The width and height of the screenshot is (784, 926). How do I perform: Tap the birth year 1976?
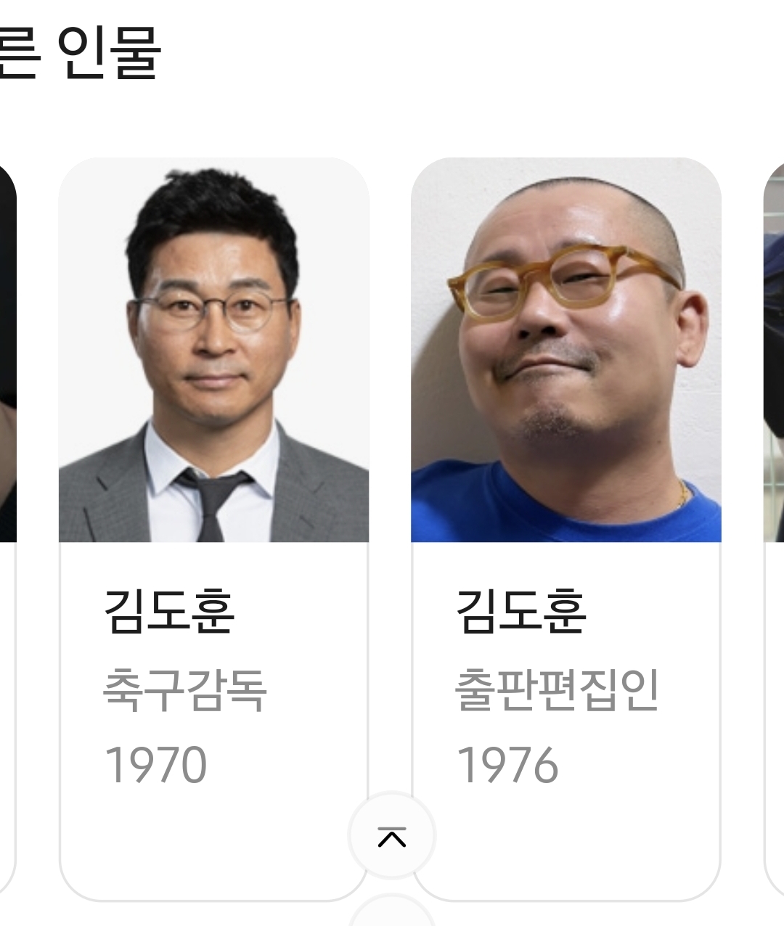[x=507, y=765]
